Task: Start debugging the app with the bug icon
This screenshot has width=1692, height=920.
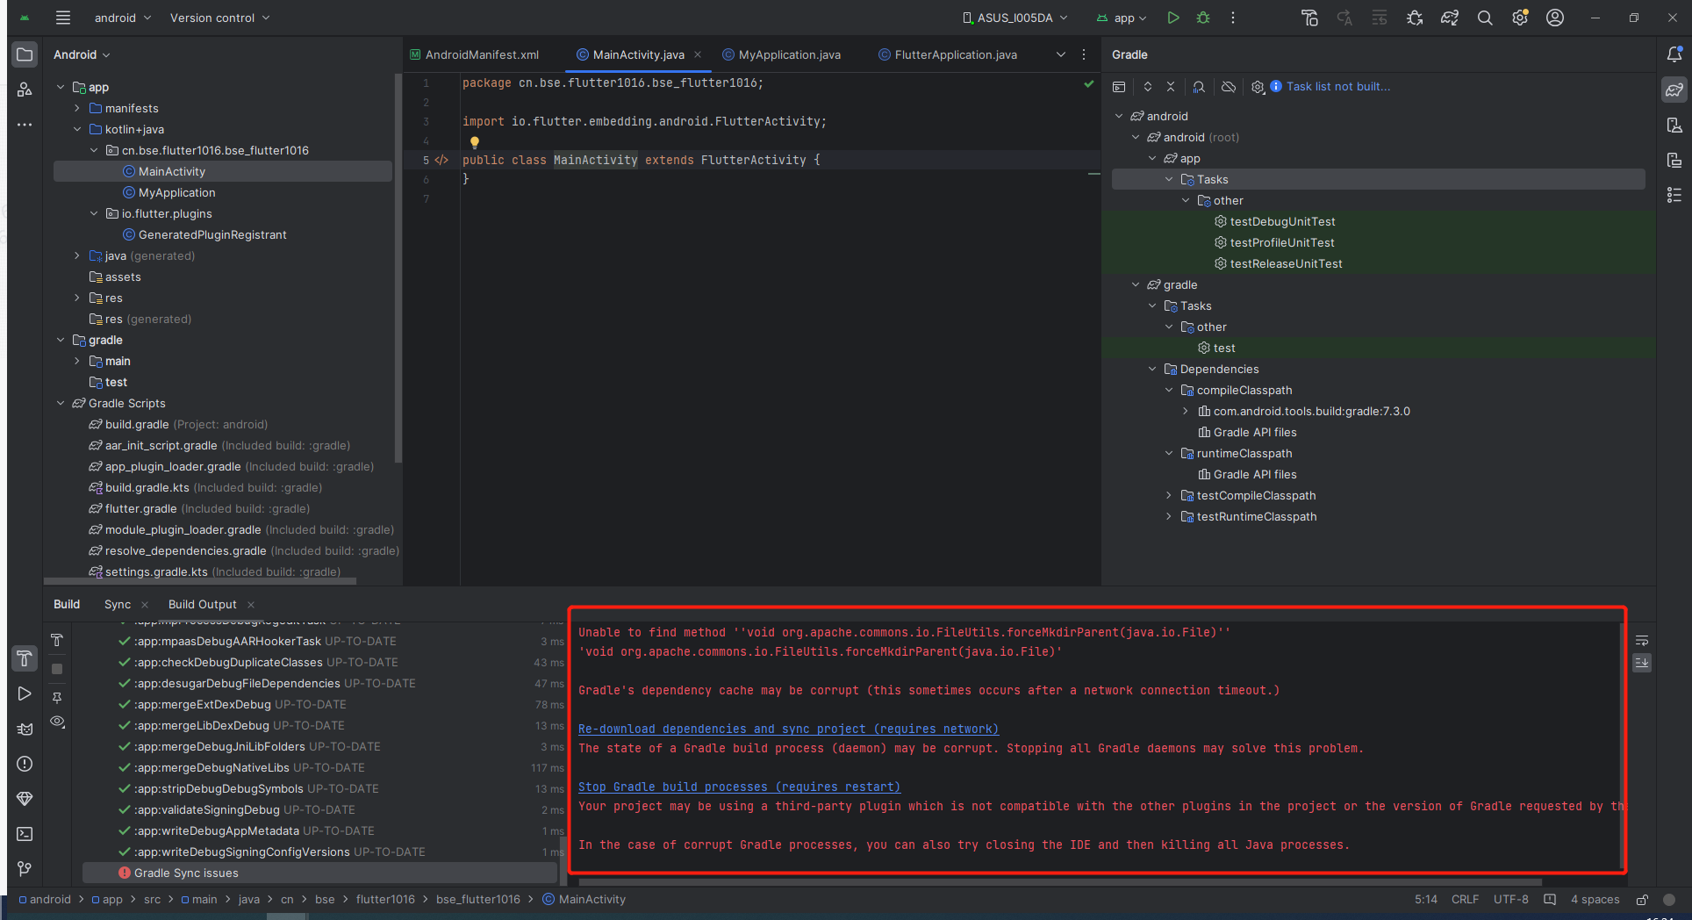Action: pyautogui.click(x=1203, y=18)
